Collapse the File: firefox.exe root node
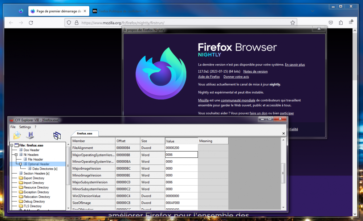363x221 pixels. point(12,145)
